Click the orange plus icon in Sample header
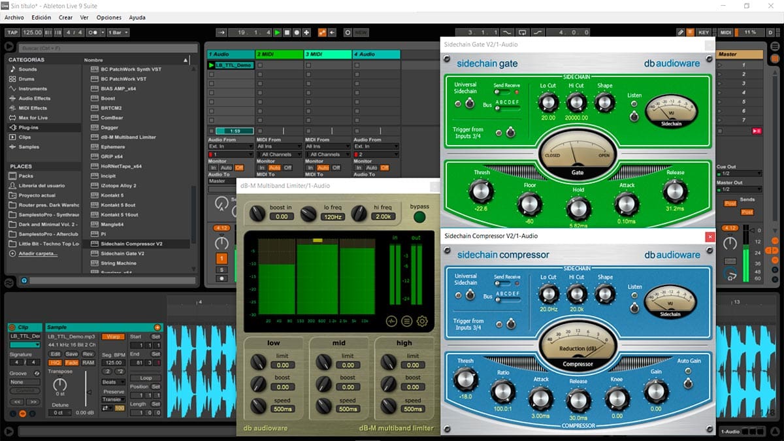Viewport: 784px width, 441px height. point(157,327)
